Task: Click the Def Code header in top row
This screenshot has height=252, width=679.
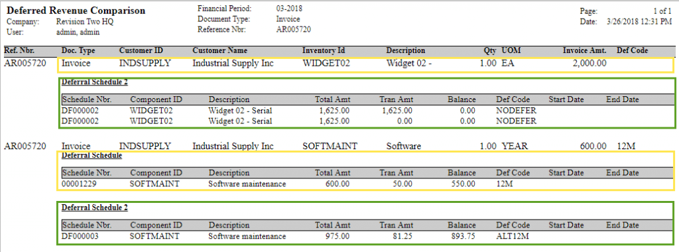Action: pos(632,50)
